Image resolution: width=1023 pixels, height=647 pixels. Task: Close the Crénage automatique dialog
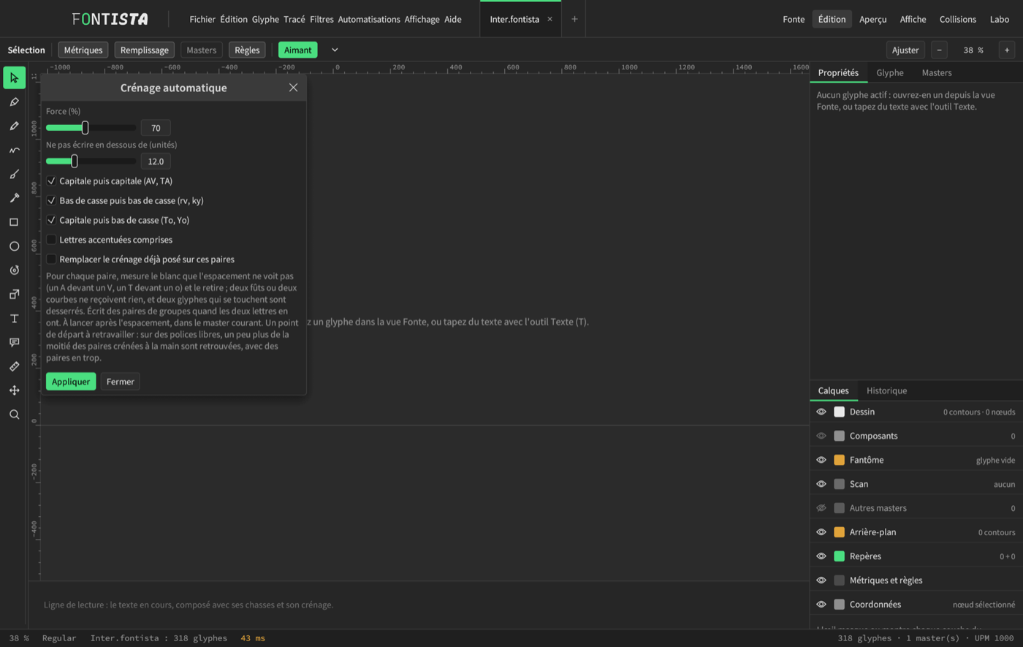click(293, 88)
